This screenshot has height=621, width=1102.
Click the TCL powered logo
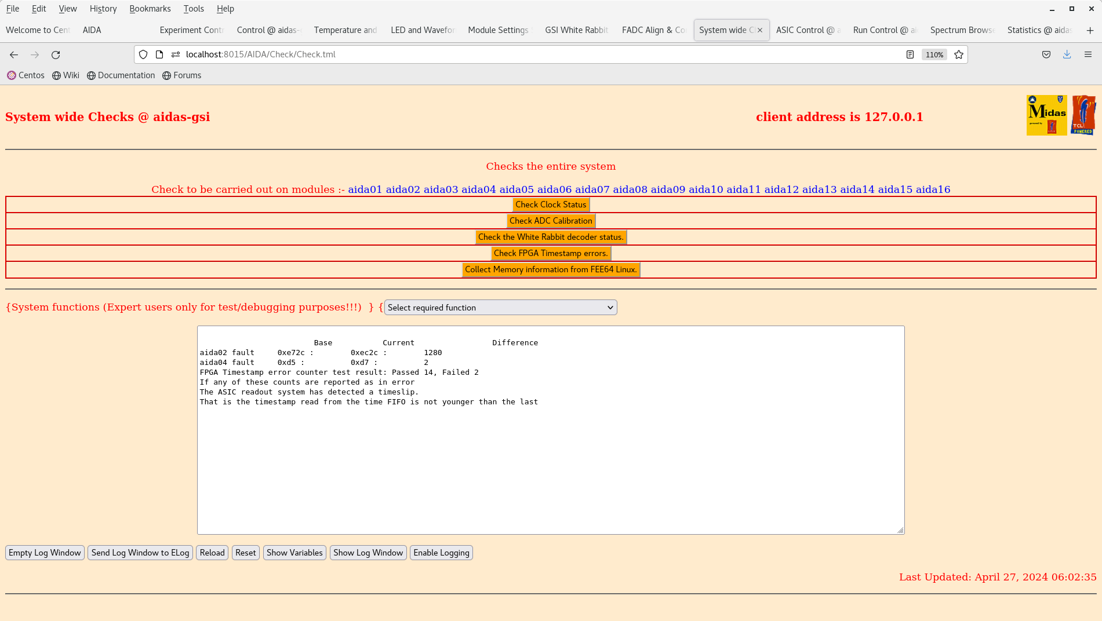coord(1083,115)
